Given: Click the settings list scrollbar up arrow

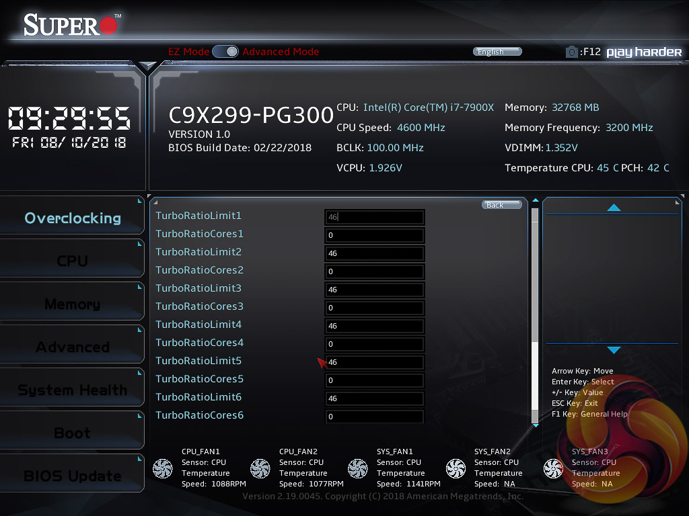Looking at the screenshot, I should click(535, 200).
